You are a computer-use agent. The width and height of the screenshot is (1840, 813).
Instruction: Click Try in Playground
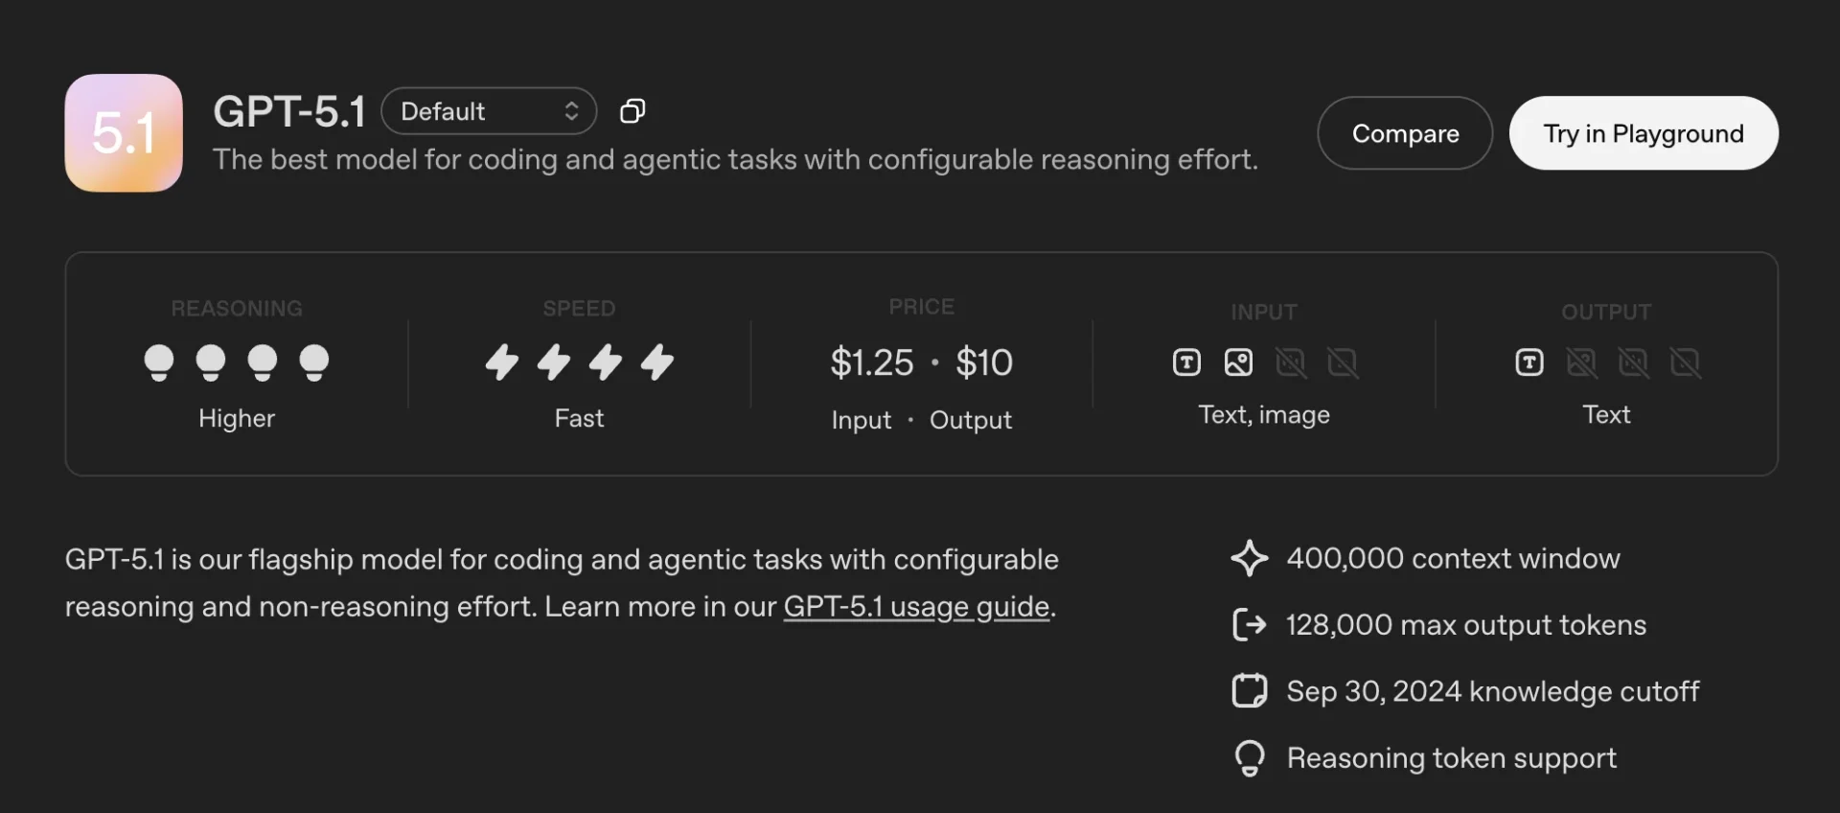point(1644,133)
